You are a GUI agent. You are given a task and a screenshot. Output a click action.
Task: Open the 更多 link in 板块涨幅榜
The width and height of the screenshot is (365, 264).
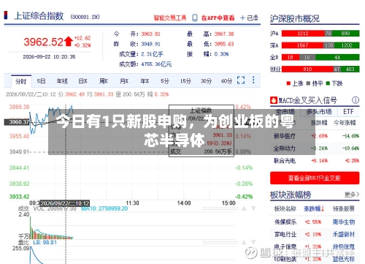click(x=352, y=195)
